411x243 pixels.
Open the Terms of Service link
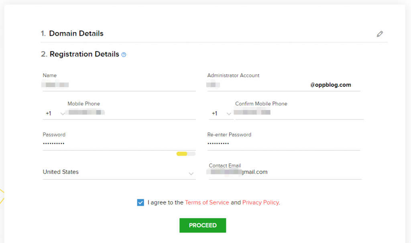[x=207, y=202]
